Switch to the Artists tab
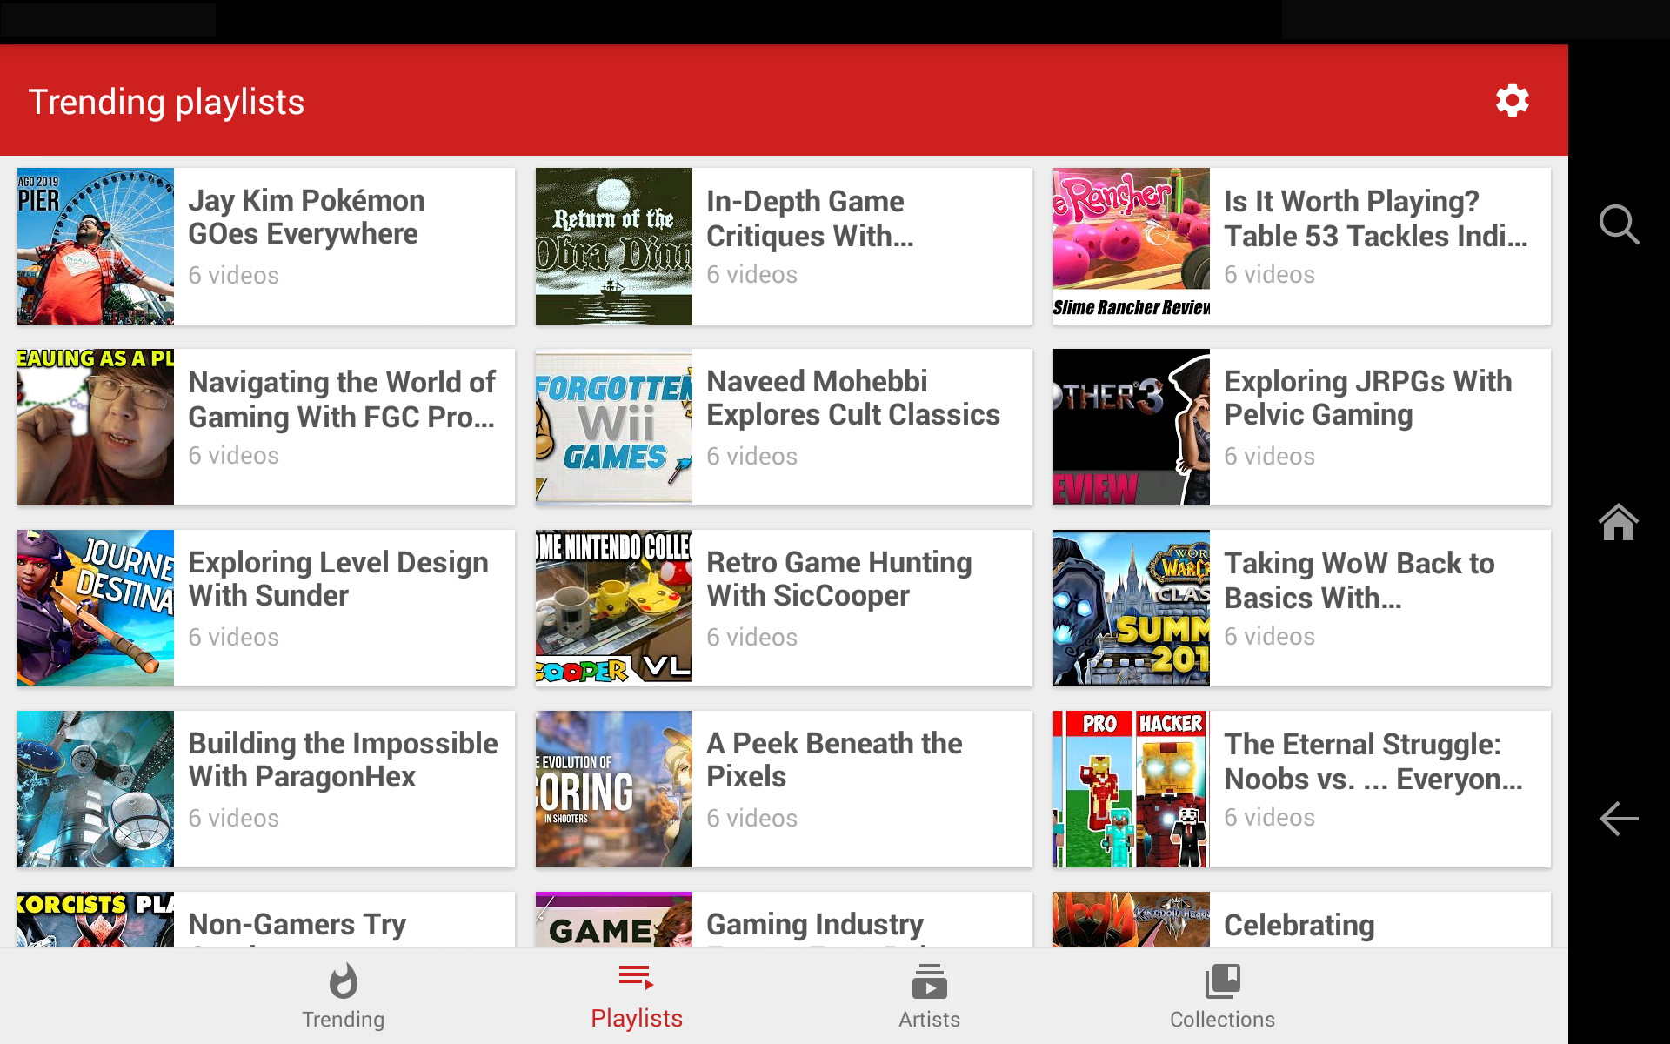The image size is (1670, 1044). (x=929, y=996)
